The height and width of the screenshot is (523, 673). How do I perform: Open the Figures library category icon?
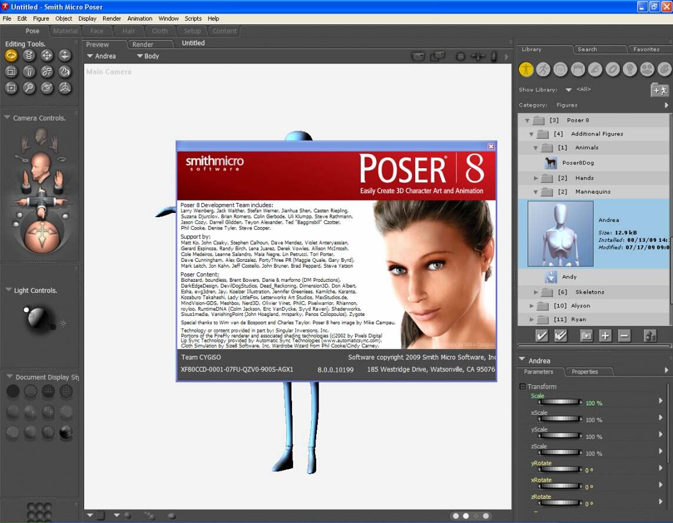(x=526, y=69)
